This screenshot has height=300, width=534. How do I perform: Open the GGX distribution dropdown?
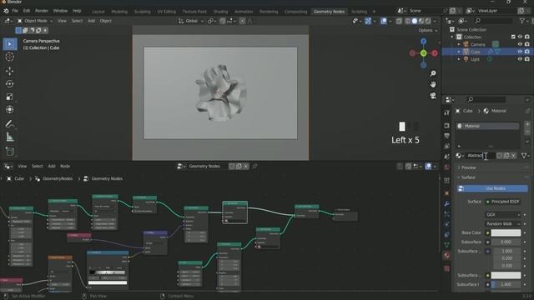(x=502, y=215)
